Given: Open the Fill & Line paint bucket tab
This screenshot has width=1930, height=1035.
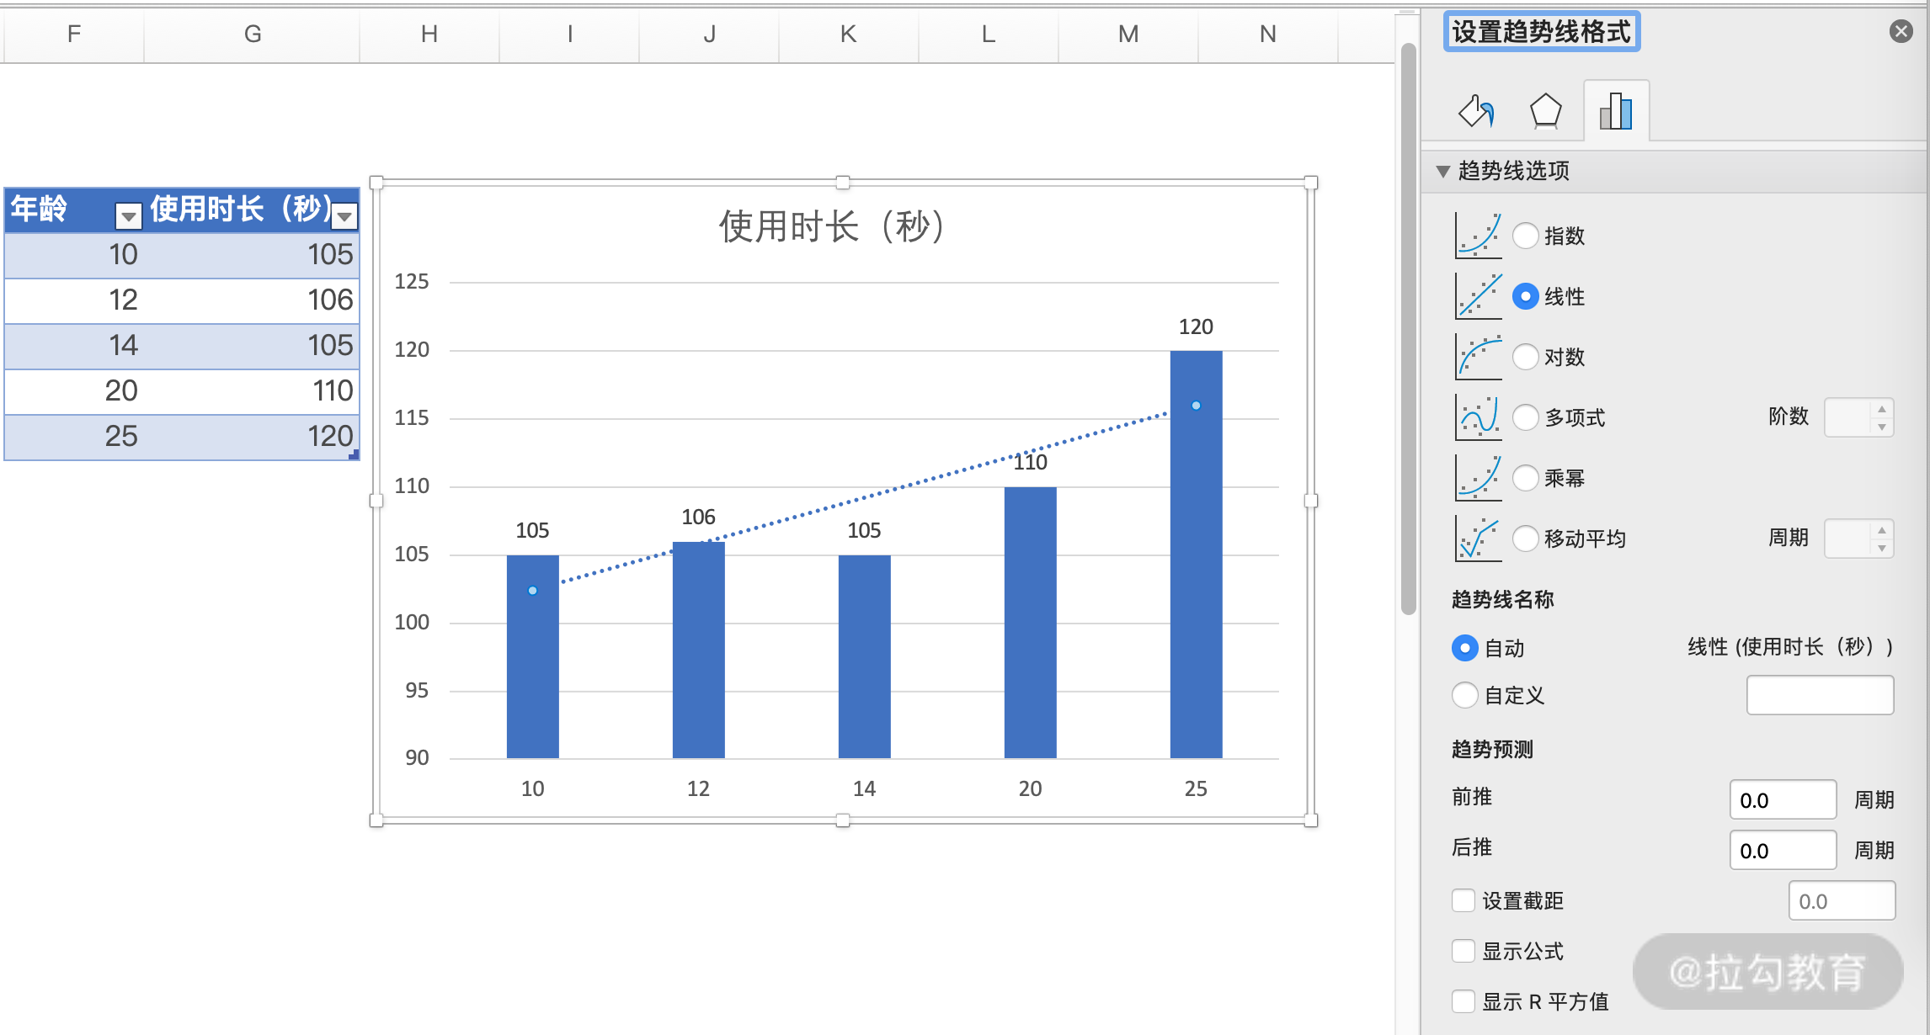Looking at the screenshot, I should click(1476, 111).
